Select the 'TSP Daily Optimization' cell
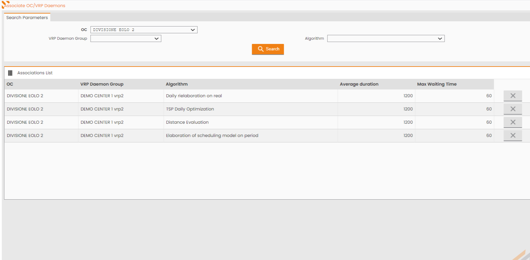The height and width of the screenshot is (260, 530). coord(251,109)
